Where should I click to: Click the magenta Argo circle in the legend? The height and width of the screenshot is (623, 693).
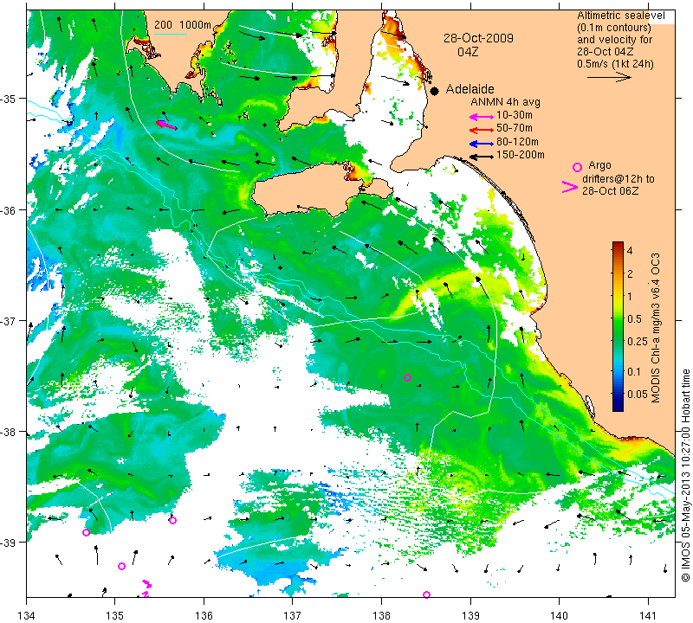point(577,167)
